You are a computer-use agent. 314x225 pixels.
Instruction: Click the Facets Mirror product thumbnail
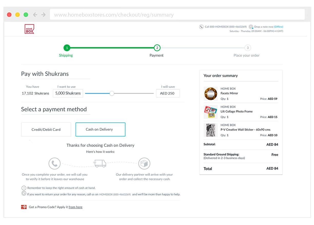[211, 94]
